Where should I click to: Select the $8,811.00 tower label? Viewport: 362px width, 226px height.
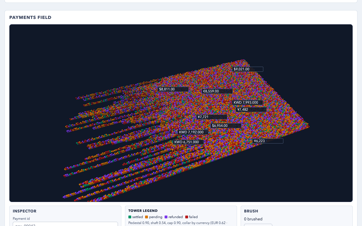173,89
